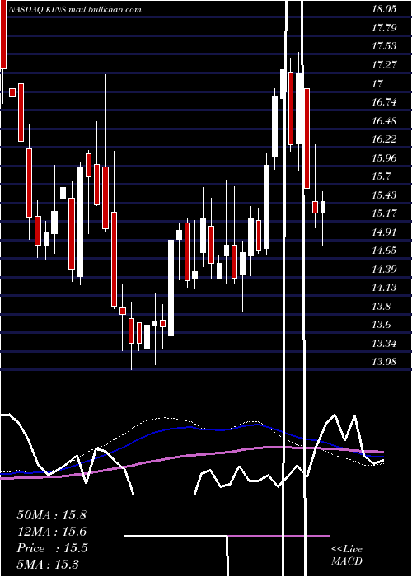Click the 14.65 price axis label

[x=384, y=251]
